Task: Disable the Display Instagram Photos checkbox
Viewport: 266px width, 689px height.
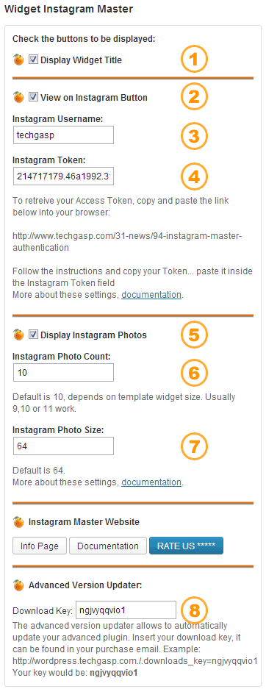Action: pos(33,335)
